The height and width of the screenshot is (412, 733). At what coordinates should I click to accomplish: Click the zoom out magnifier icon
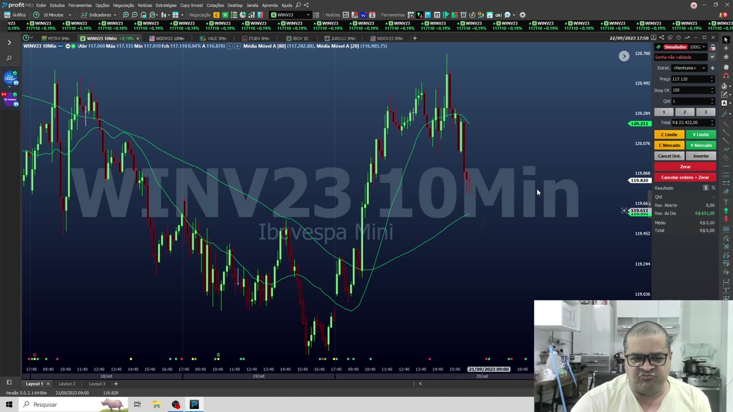tap(135, 15)
